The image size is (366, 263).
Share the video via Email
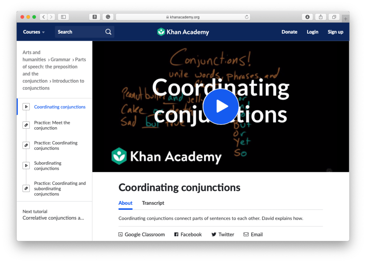click(x=246, y=234)
